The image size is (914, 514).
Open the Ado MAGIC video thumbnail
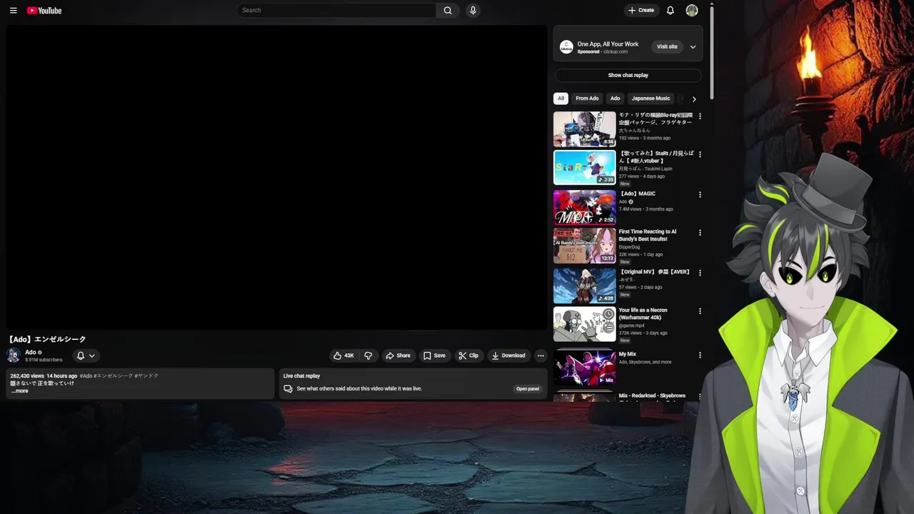tap(584, 207)
